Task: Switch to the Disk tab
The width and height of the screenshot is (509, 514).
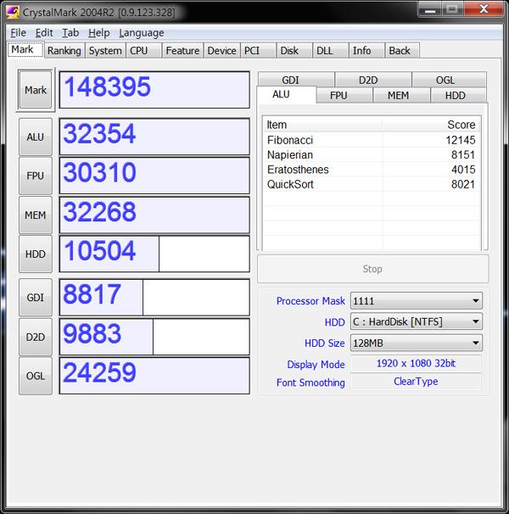Action: click(294, 51)
